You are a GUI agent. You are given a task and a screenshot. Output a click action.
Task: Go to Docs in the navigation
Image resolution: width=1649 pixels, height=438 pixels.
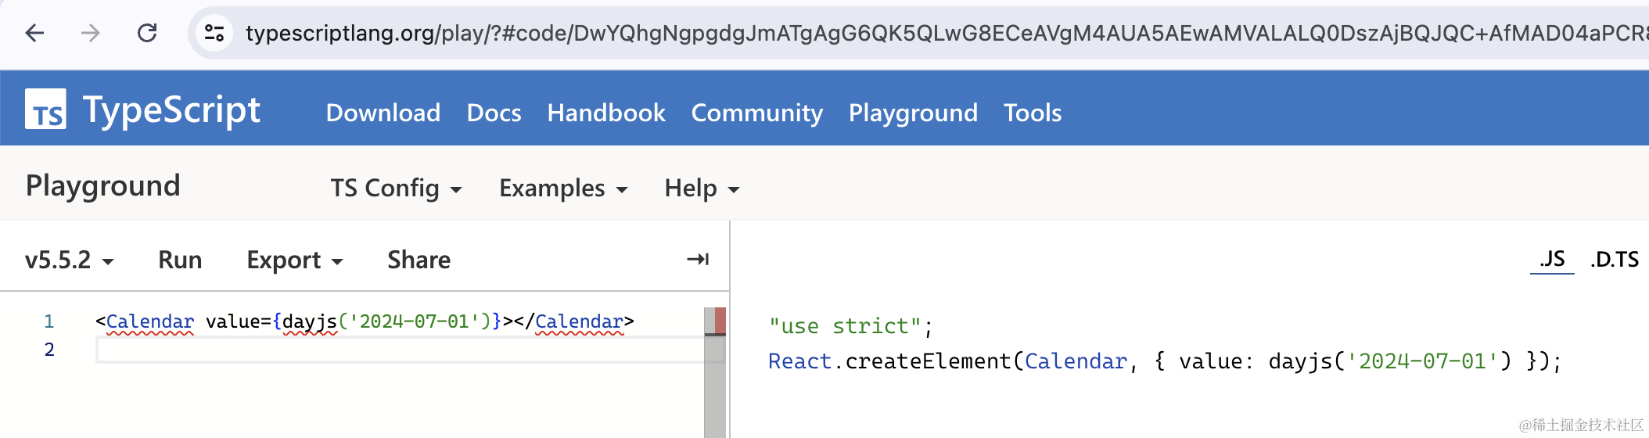pyautogui.click(x=494, y=113)
